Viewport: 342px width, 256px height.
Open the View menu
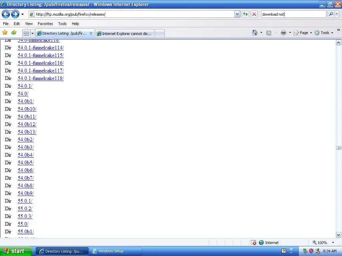pyautogui.click(x=29, y=24)
